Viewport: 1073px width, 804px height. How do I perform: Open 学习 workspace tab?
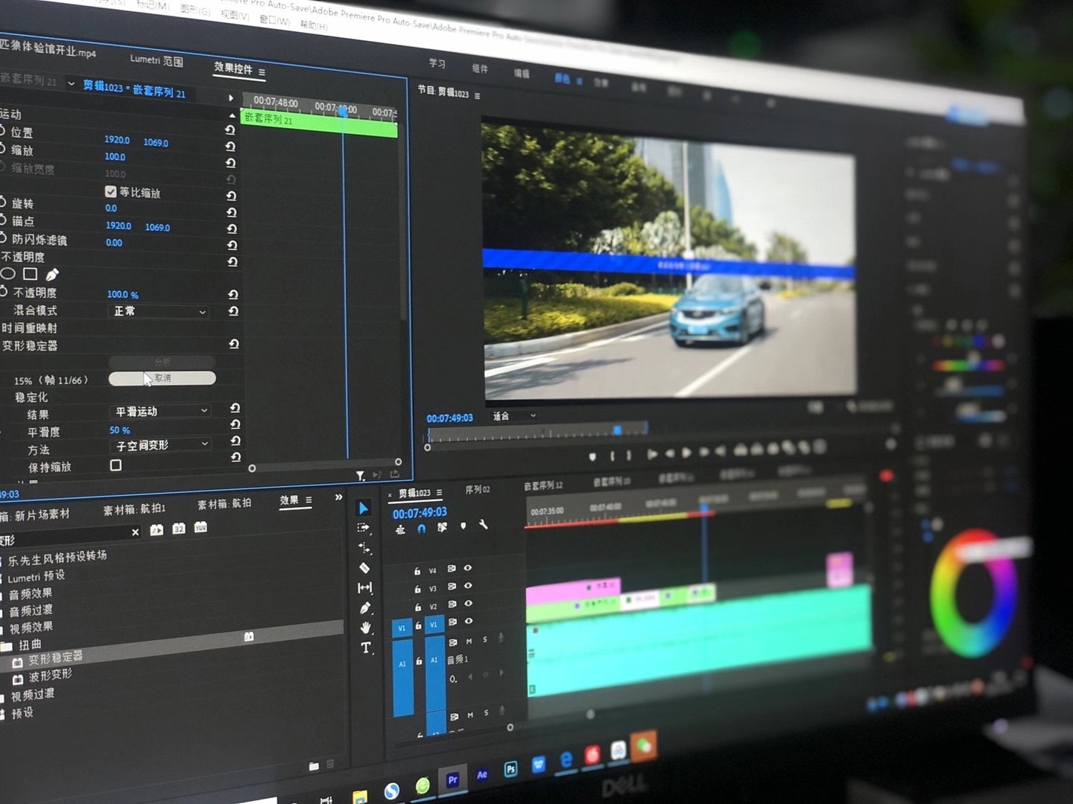tap(437, 63)
